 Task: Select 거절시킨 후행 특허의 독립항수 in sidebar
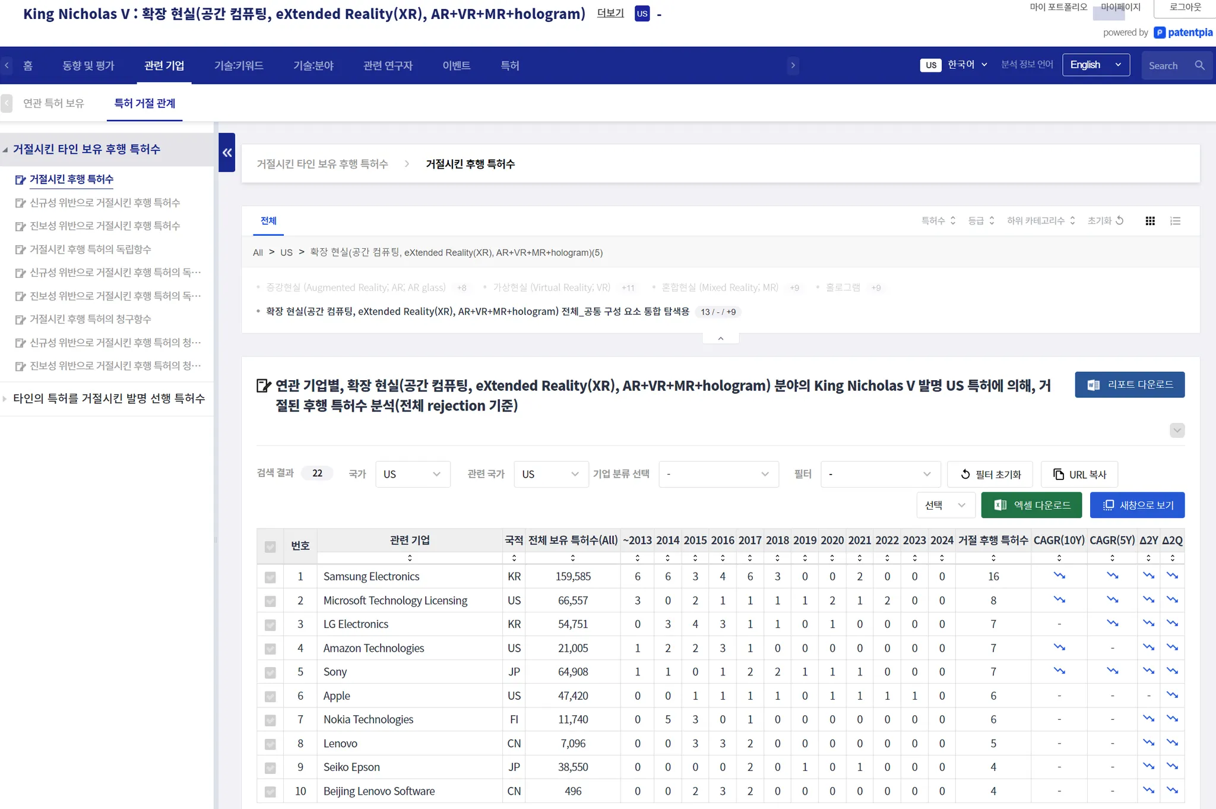pos(90,249)
